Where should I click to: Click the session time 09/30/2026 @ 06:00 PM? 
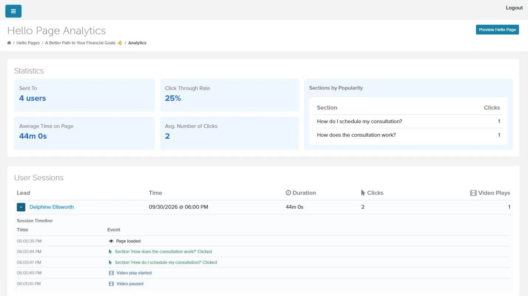pyautogui.click(x=178, y=207)
